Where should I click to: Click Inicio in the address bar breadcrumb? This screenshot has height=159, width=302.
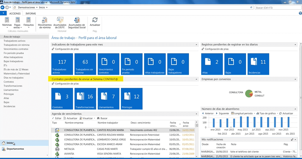[42, 8]
